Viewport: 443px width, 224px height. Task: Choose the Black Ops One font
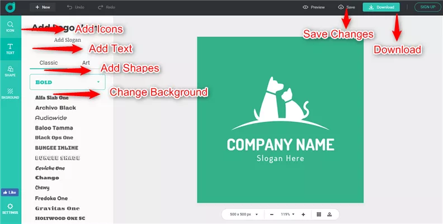tap(54, 137)
